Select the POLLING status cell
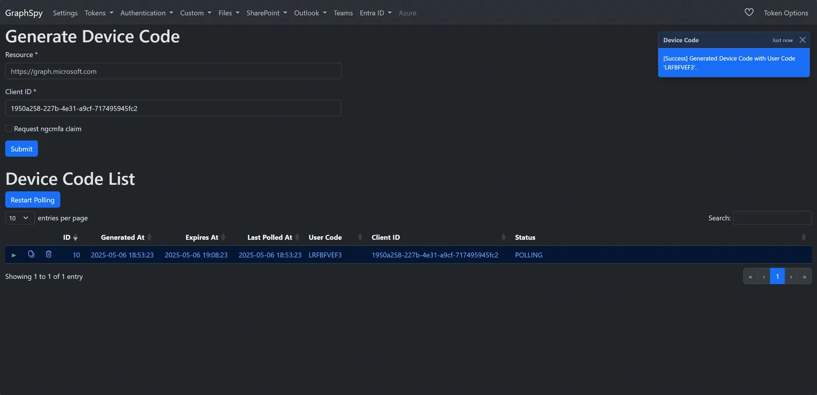 coord(529,255)
